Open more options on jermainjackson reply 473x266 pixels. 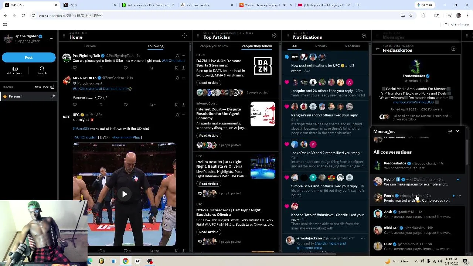click(x=363, y=238)
